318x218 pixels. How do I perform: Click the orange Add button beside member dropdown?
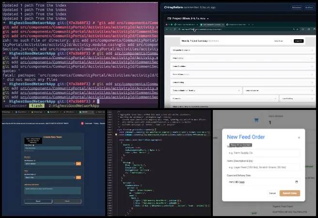click(x=78, y=163)
